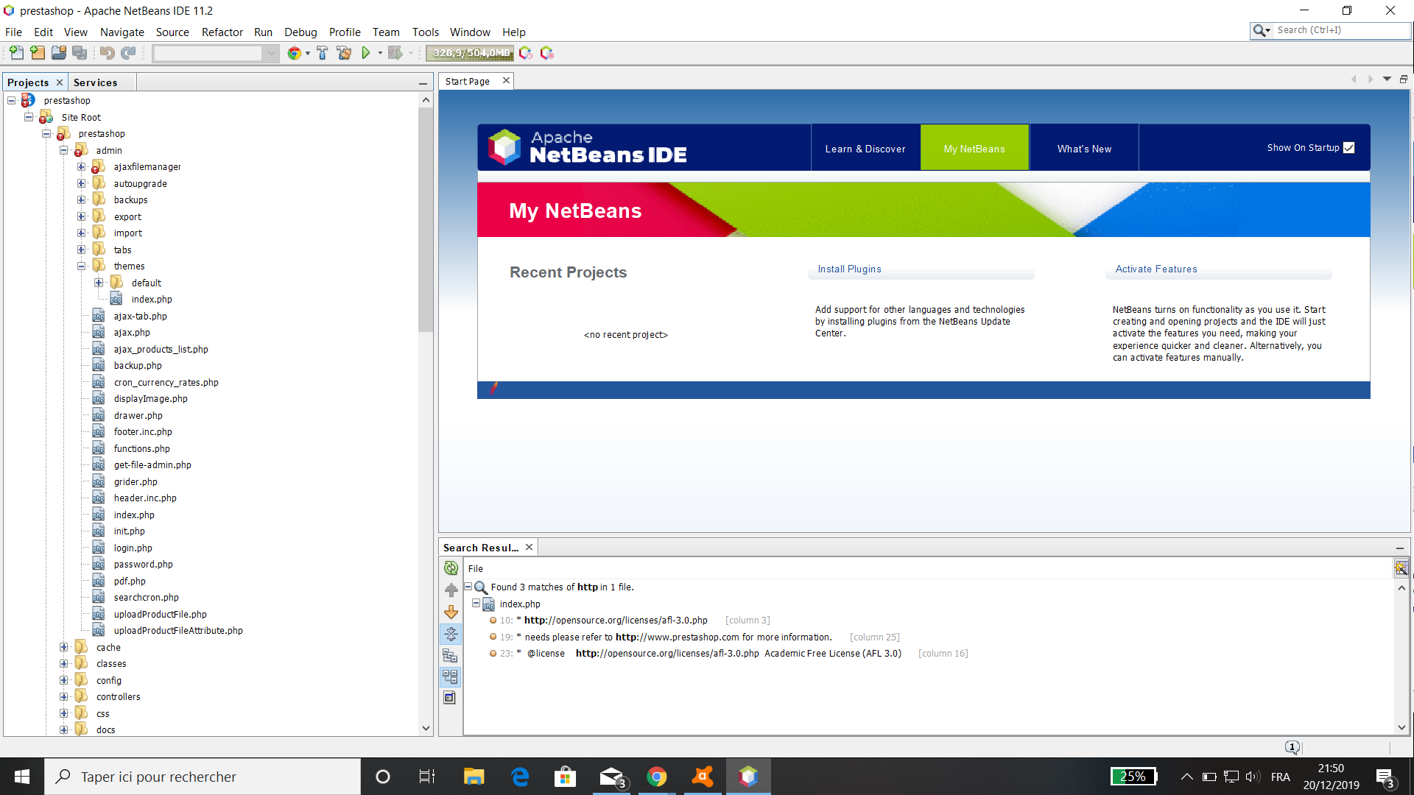The height and width of the screenshot is (795, 1414).
Task: Open the Refactor menu
Action: (222, 32)
